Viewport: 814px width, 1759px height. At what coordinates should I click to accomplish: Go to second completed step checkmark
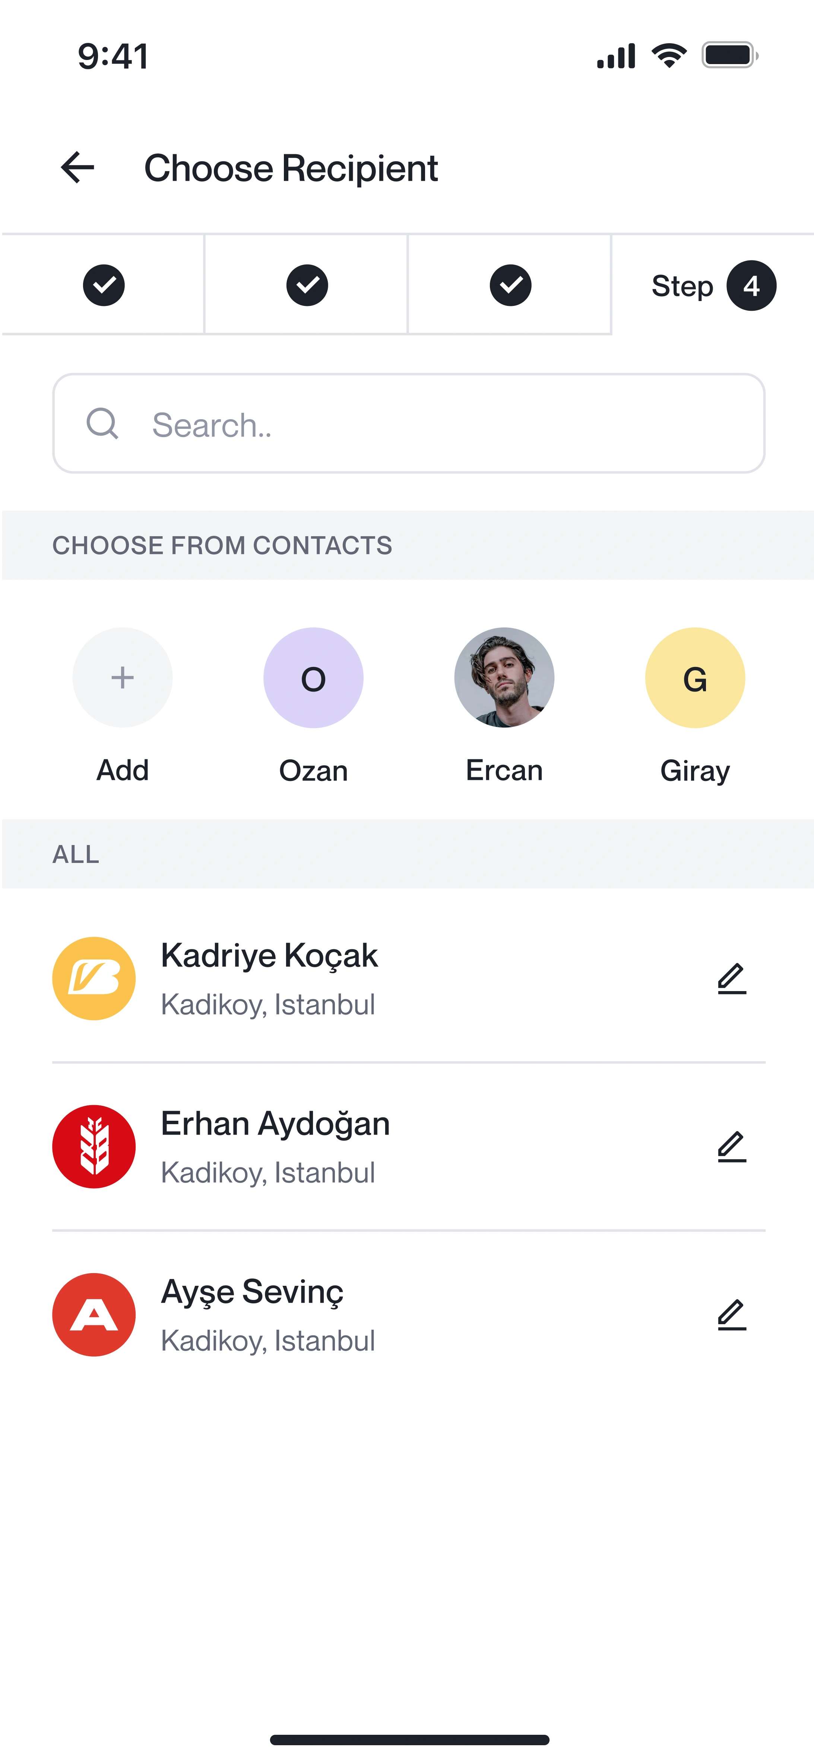click(x=307, y=285)
